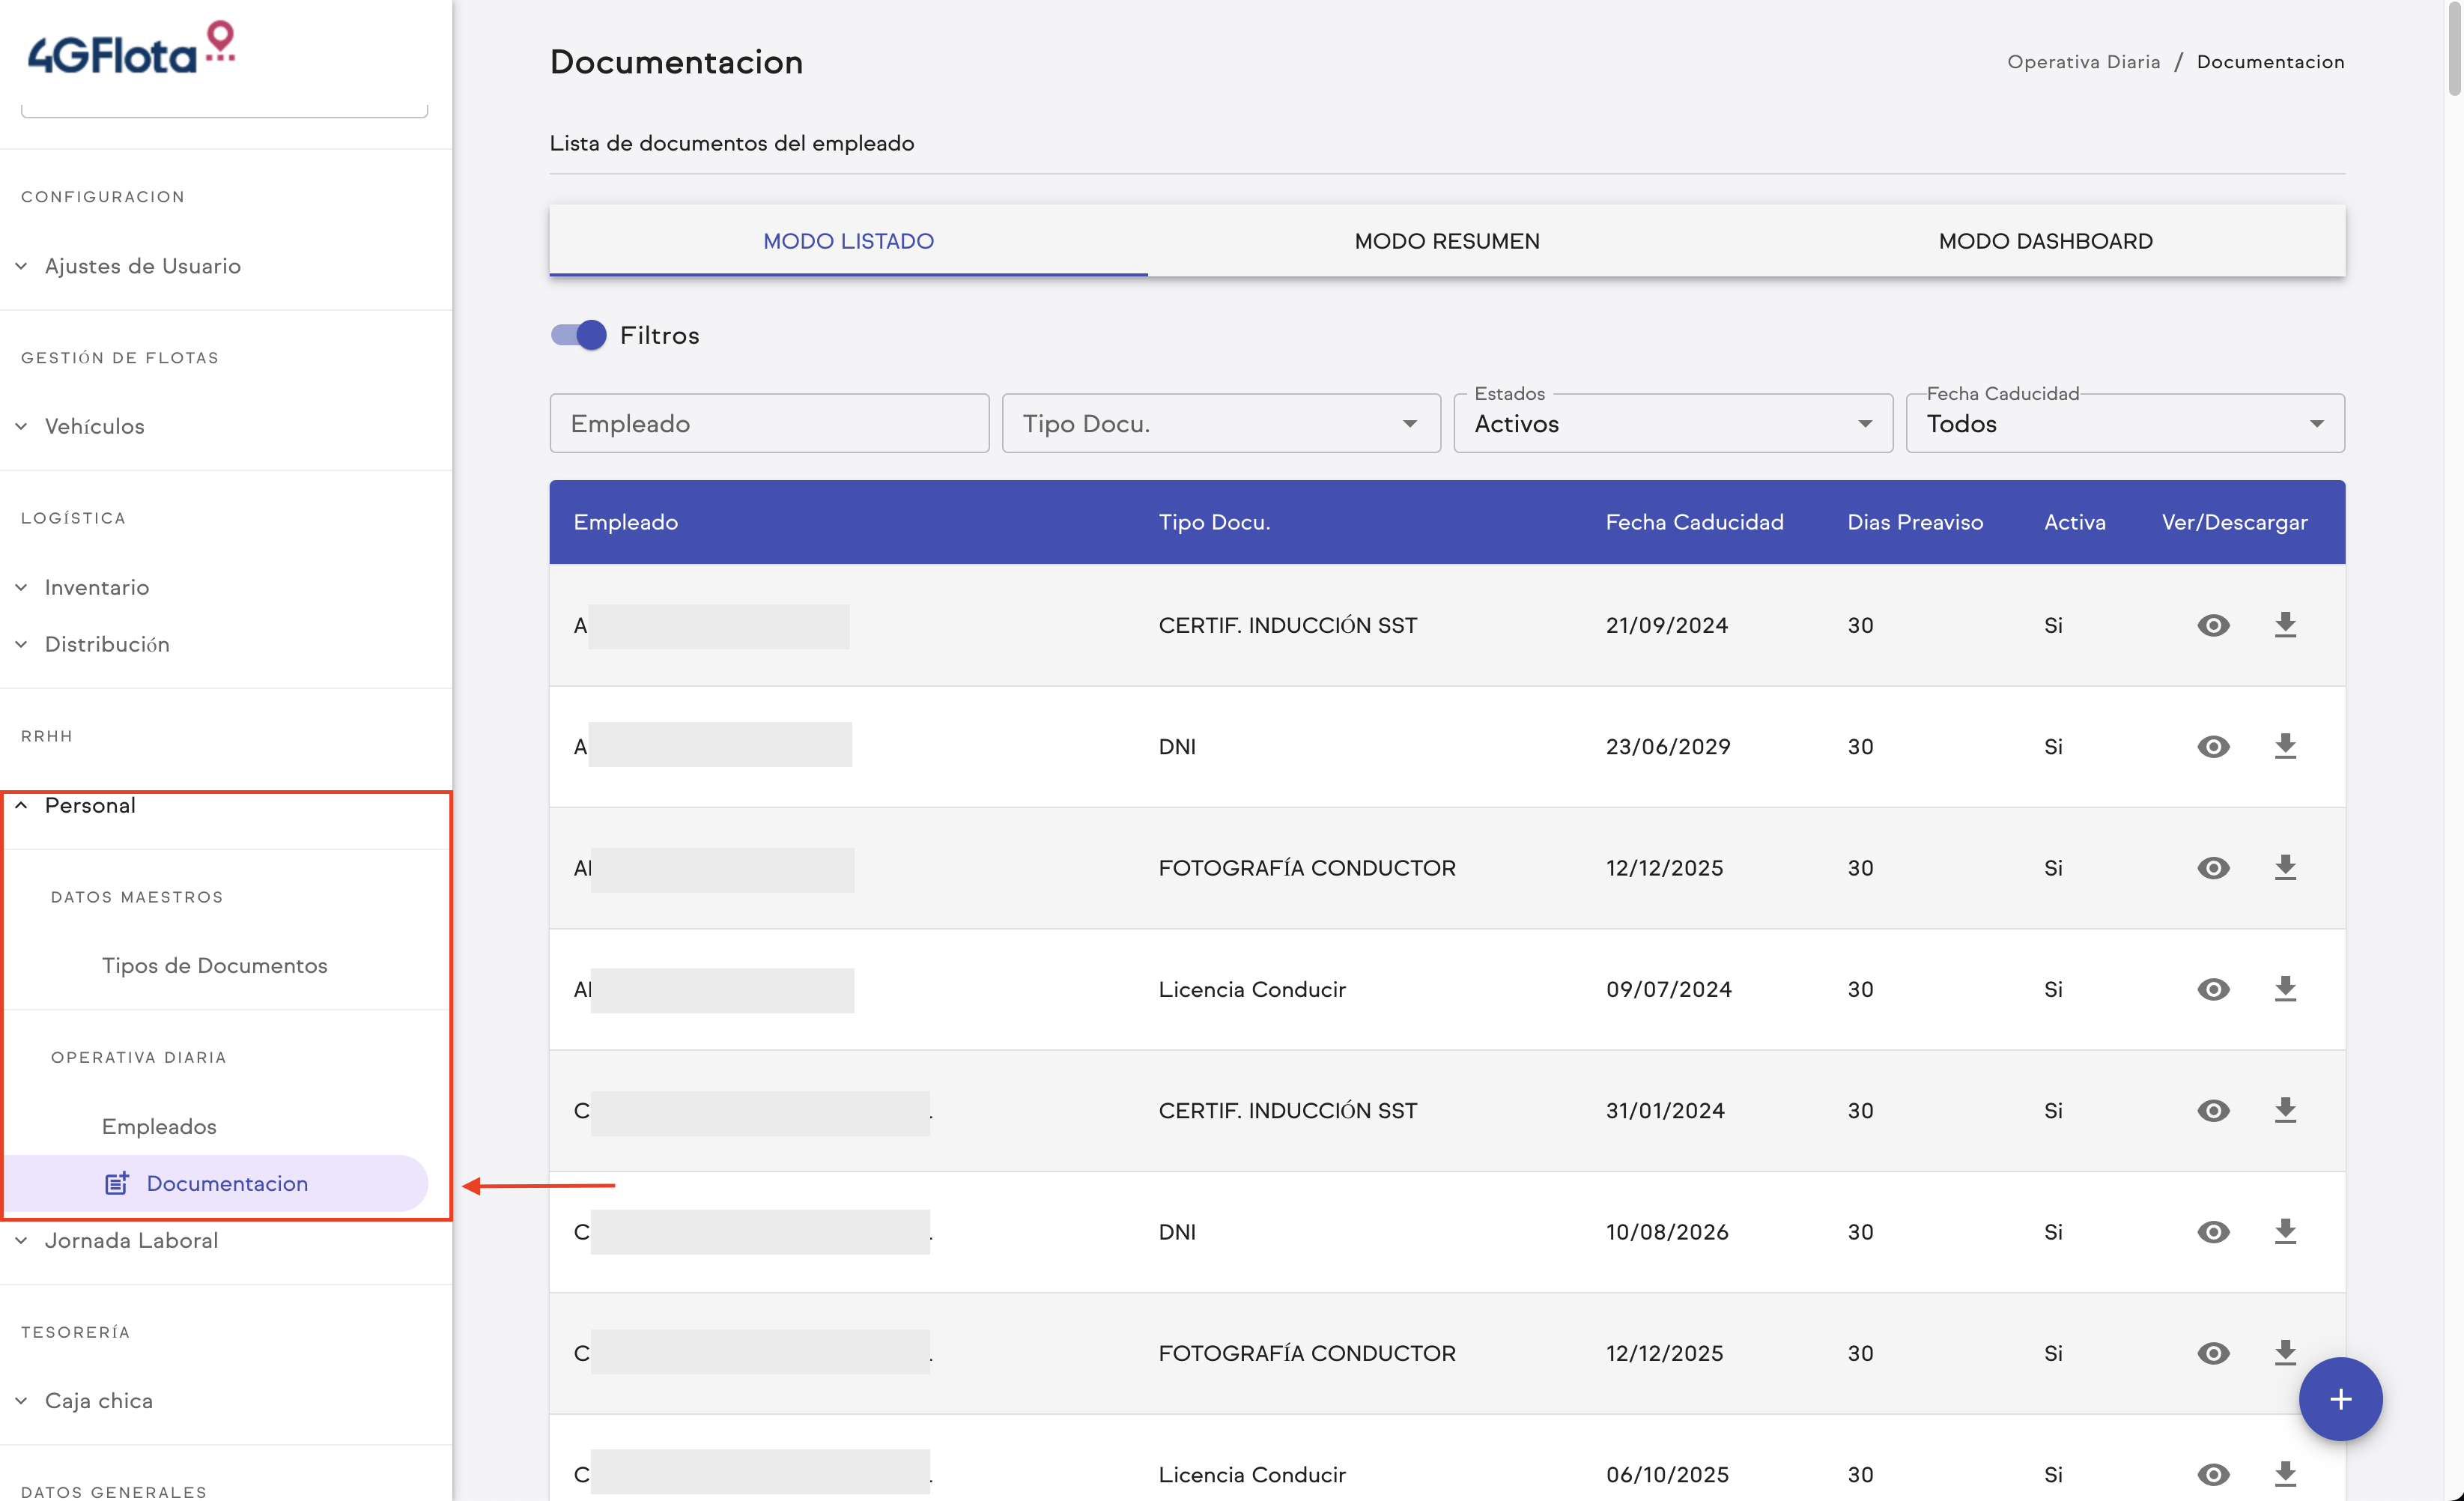The image size is (2464, 1501).
Task: Click the 4GFlota logo
Action: pyautogui.click(x=130, y=50)
